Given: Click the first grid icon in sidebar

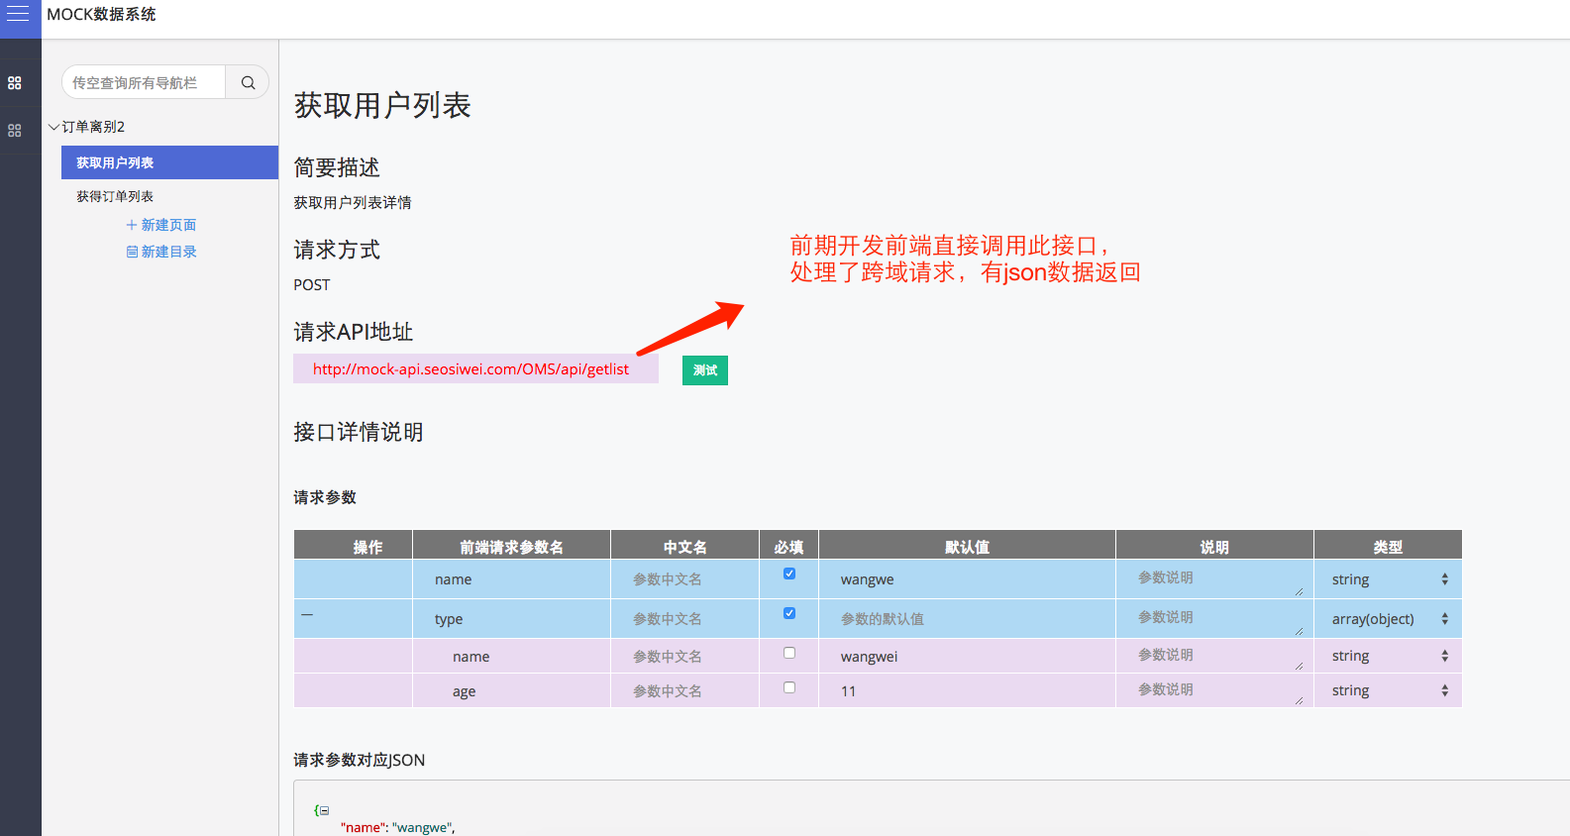Looking at the screenshot, I should [15, 83].
